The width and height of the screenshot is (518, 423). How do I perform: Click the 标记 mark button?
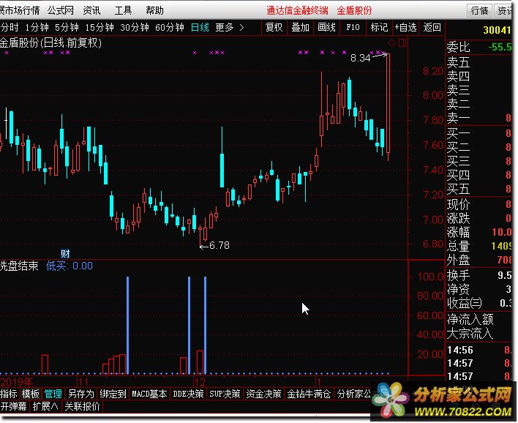[379, 27]
